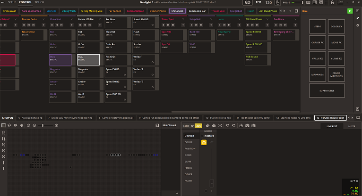Trigger the green play button for Blau
The width and height of the screenshot is (362, 196).
coord(350,11)
